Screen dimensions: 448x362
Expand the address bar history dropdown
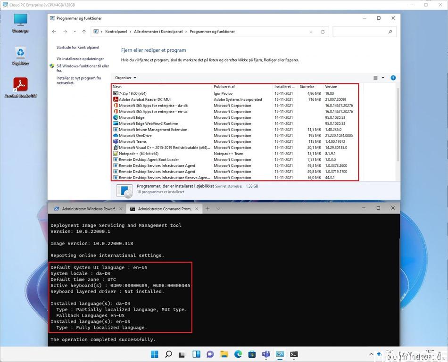point(311,32)
